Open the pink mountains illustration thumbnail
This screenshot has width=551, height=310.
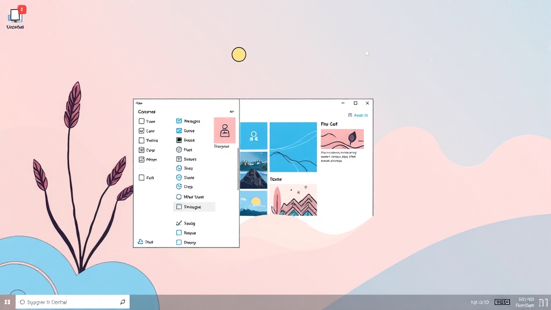click(293, 200)
